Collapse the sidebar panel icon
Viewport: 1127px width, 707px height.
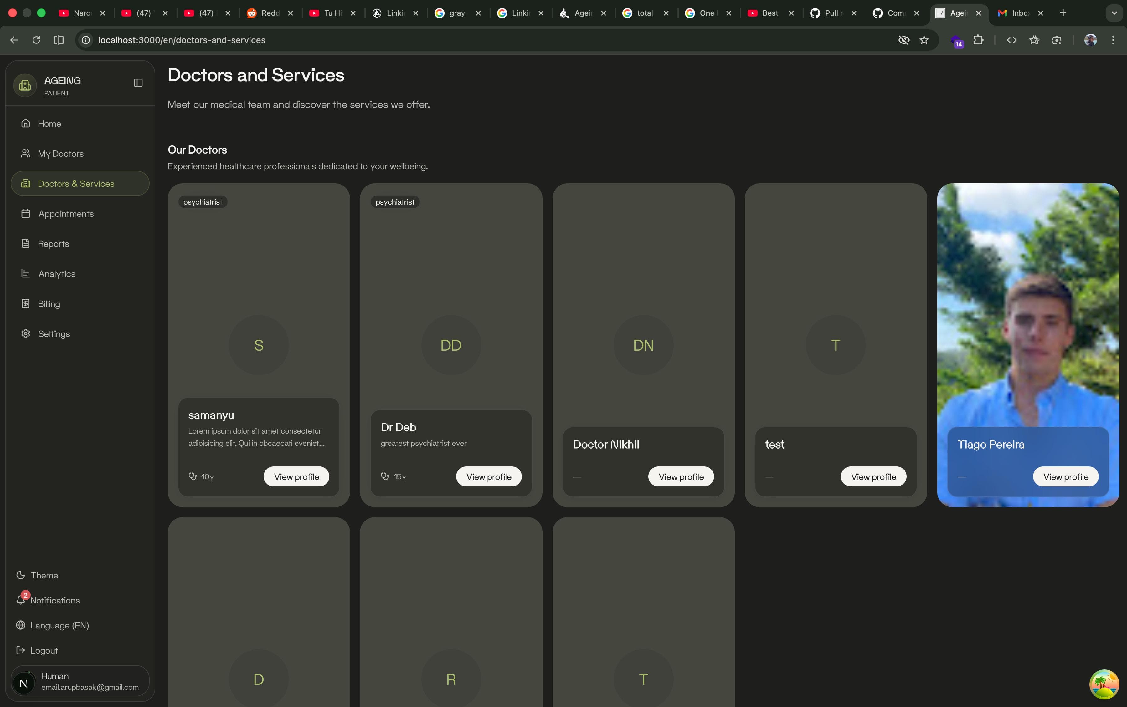coord(138,83)
